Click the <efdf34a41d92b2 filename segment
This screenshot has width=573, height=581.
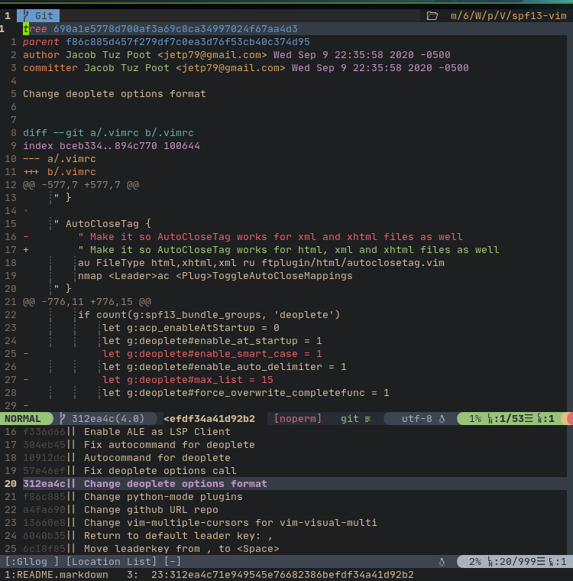pos(209,419)
